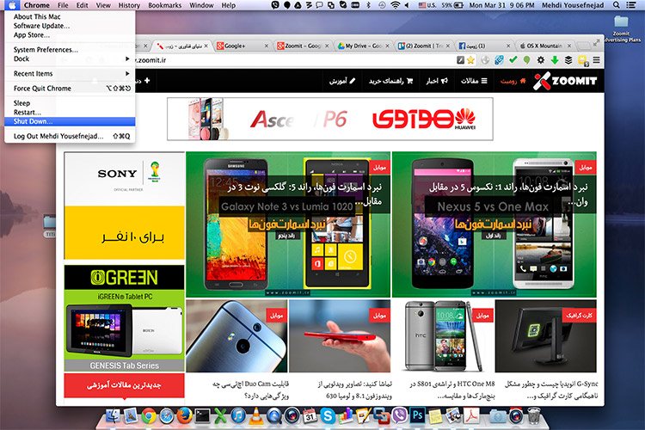Open Skype from the Dock
The height and width of the screenshot is (430, 645).
pyautogui.click(x=328, y=416)
